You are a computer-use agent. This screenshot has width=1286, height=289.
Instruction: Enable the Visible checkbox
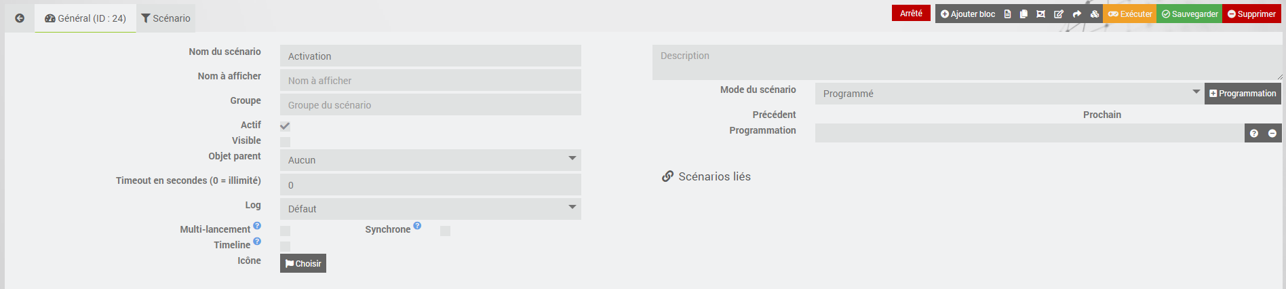tap(285, 142)
